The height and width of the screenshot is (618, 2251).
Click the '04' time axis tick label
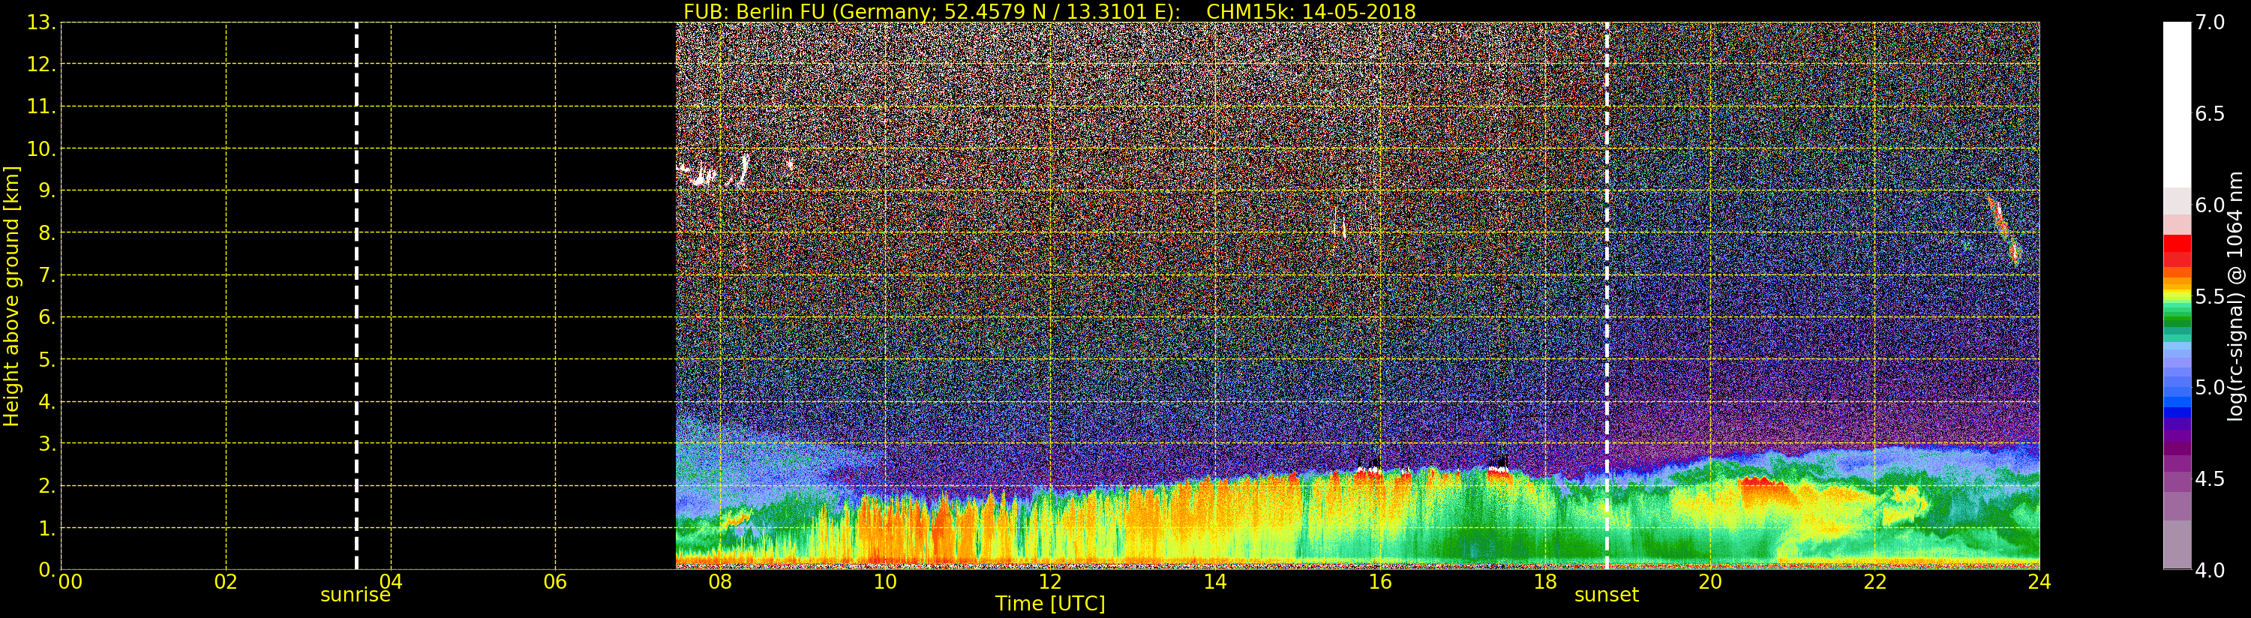tap(391, 582)
